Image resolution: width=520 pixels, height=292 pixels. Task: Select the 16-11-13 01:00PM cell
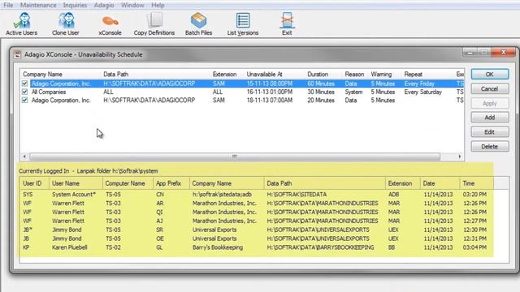[270, 92]
